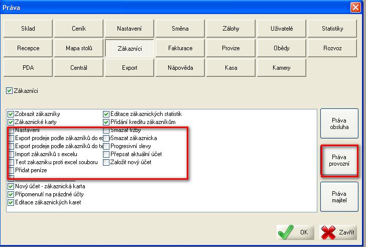Image resolution: width=366 pixels, height=247 pixels.
Task: Enable Progresivní slevy checkbox
Action: point(106,146)
